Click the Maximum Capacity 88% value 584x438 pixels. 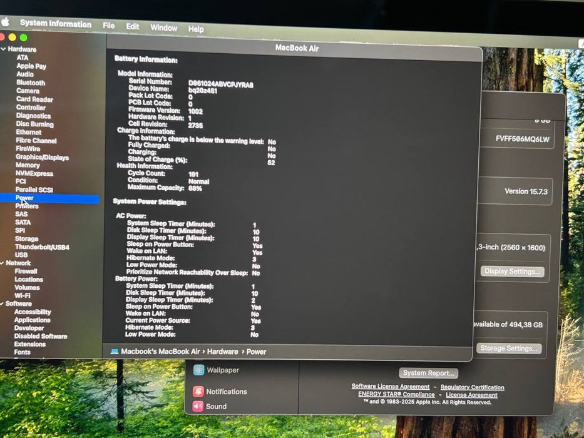(x=195, y=188)
